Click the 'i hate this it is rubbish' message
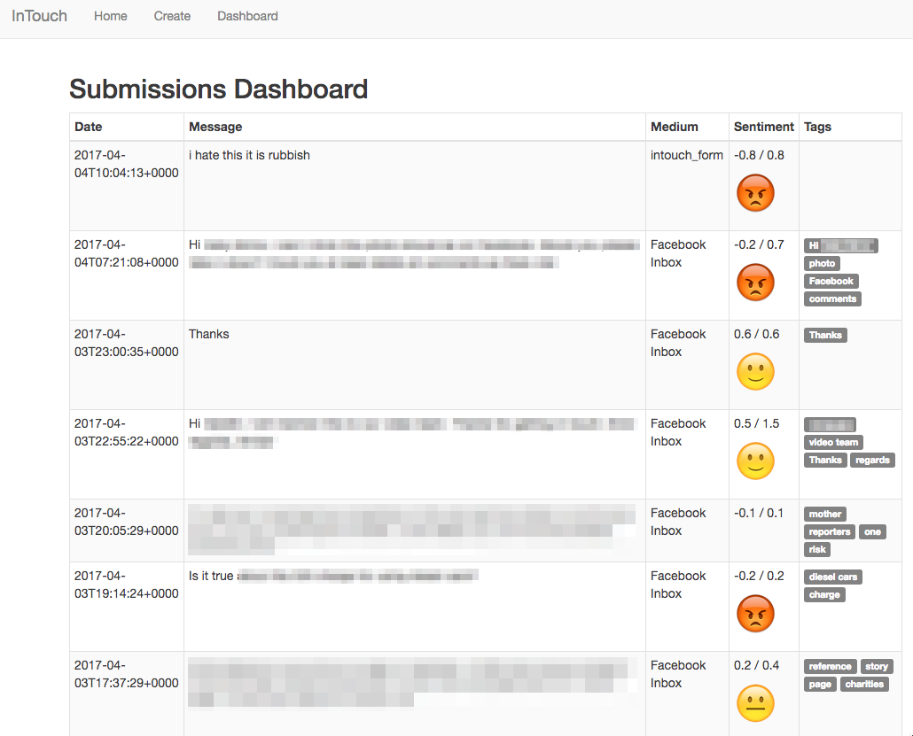This screenshot has width=913, height=736. tap(249, 155)
